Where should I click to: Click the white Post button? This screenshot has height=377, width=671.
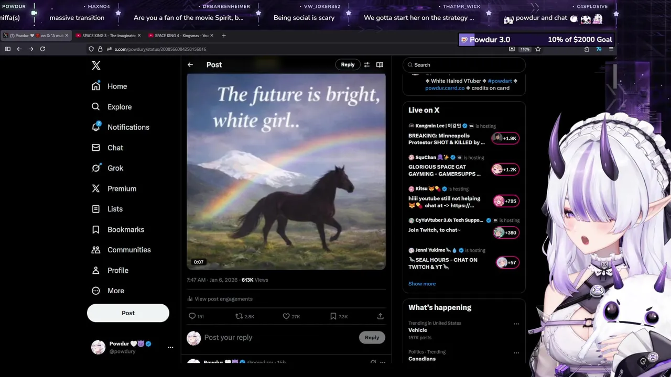pyautogui.click(x=128, y=313)
